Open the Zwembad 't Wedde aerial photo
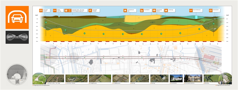This screenshot has width=238, height=90. pyautogui.click(x=76, y=78)
